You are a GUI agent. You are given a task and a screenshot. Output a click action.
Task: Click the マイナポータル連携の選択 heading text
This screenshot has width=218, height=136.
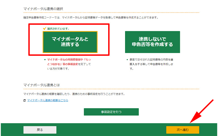[x=43, y=9]
